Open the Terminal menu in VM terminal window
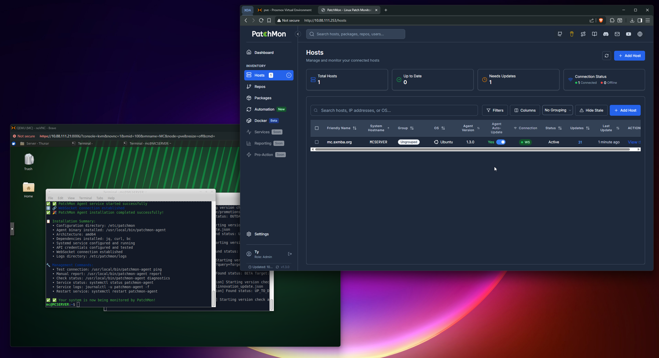659x358 pixels. click(85, 198)
